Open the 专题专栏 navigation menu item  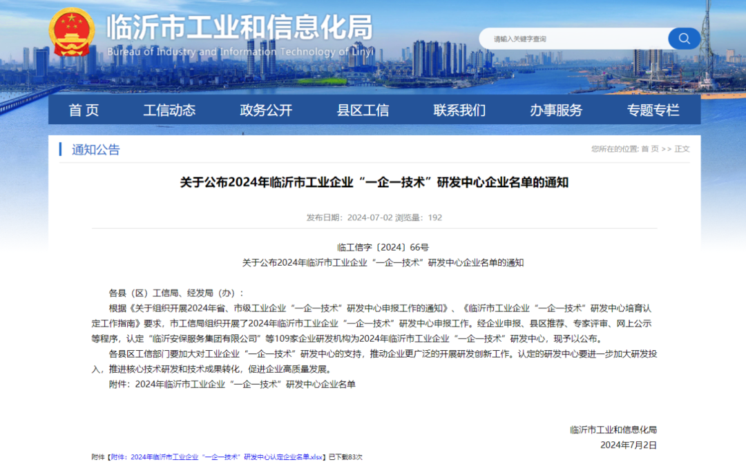pyautogui.click(x=653, y=110)
